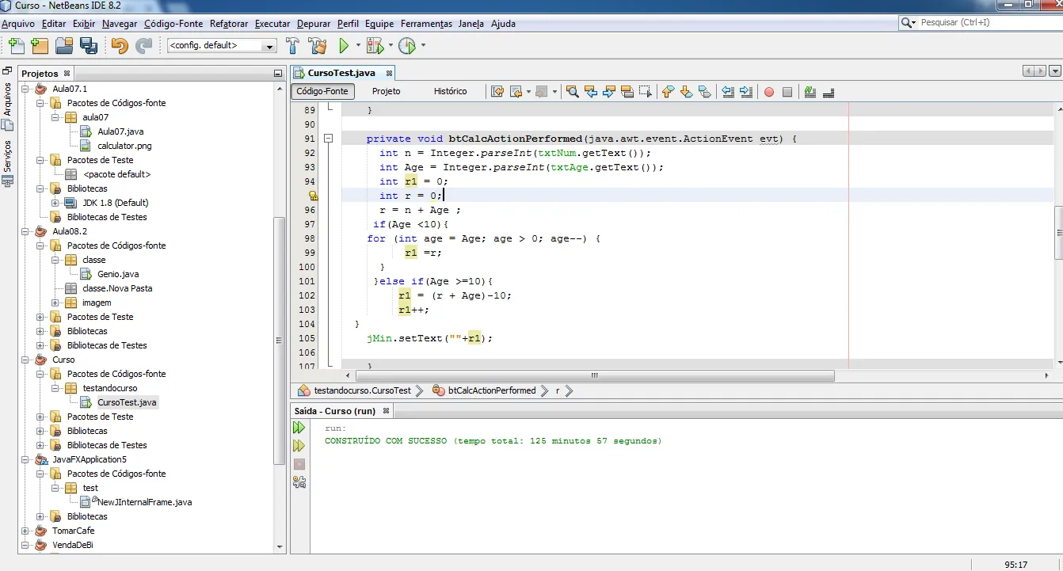The width and height of the screenshot is (1063, 571).
Task: Click btCalcActionPerformed in the breadcrumb bar
Action: coord(491,390)
